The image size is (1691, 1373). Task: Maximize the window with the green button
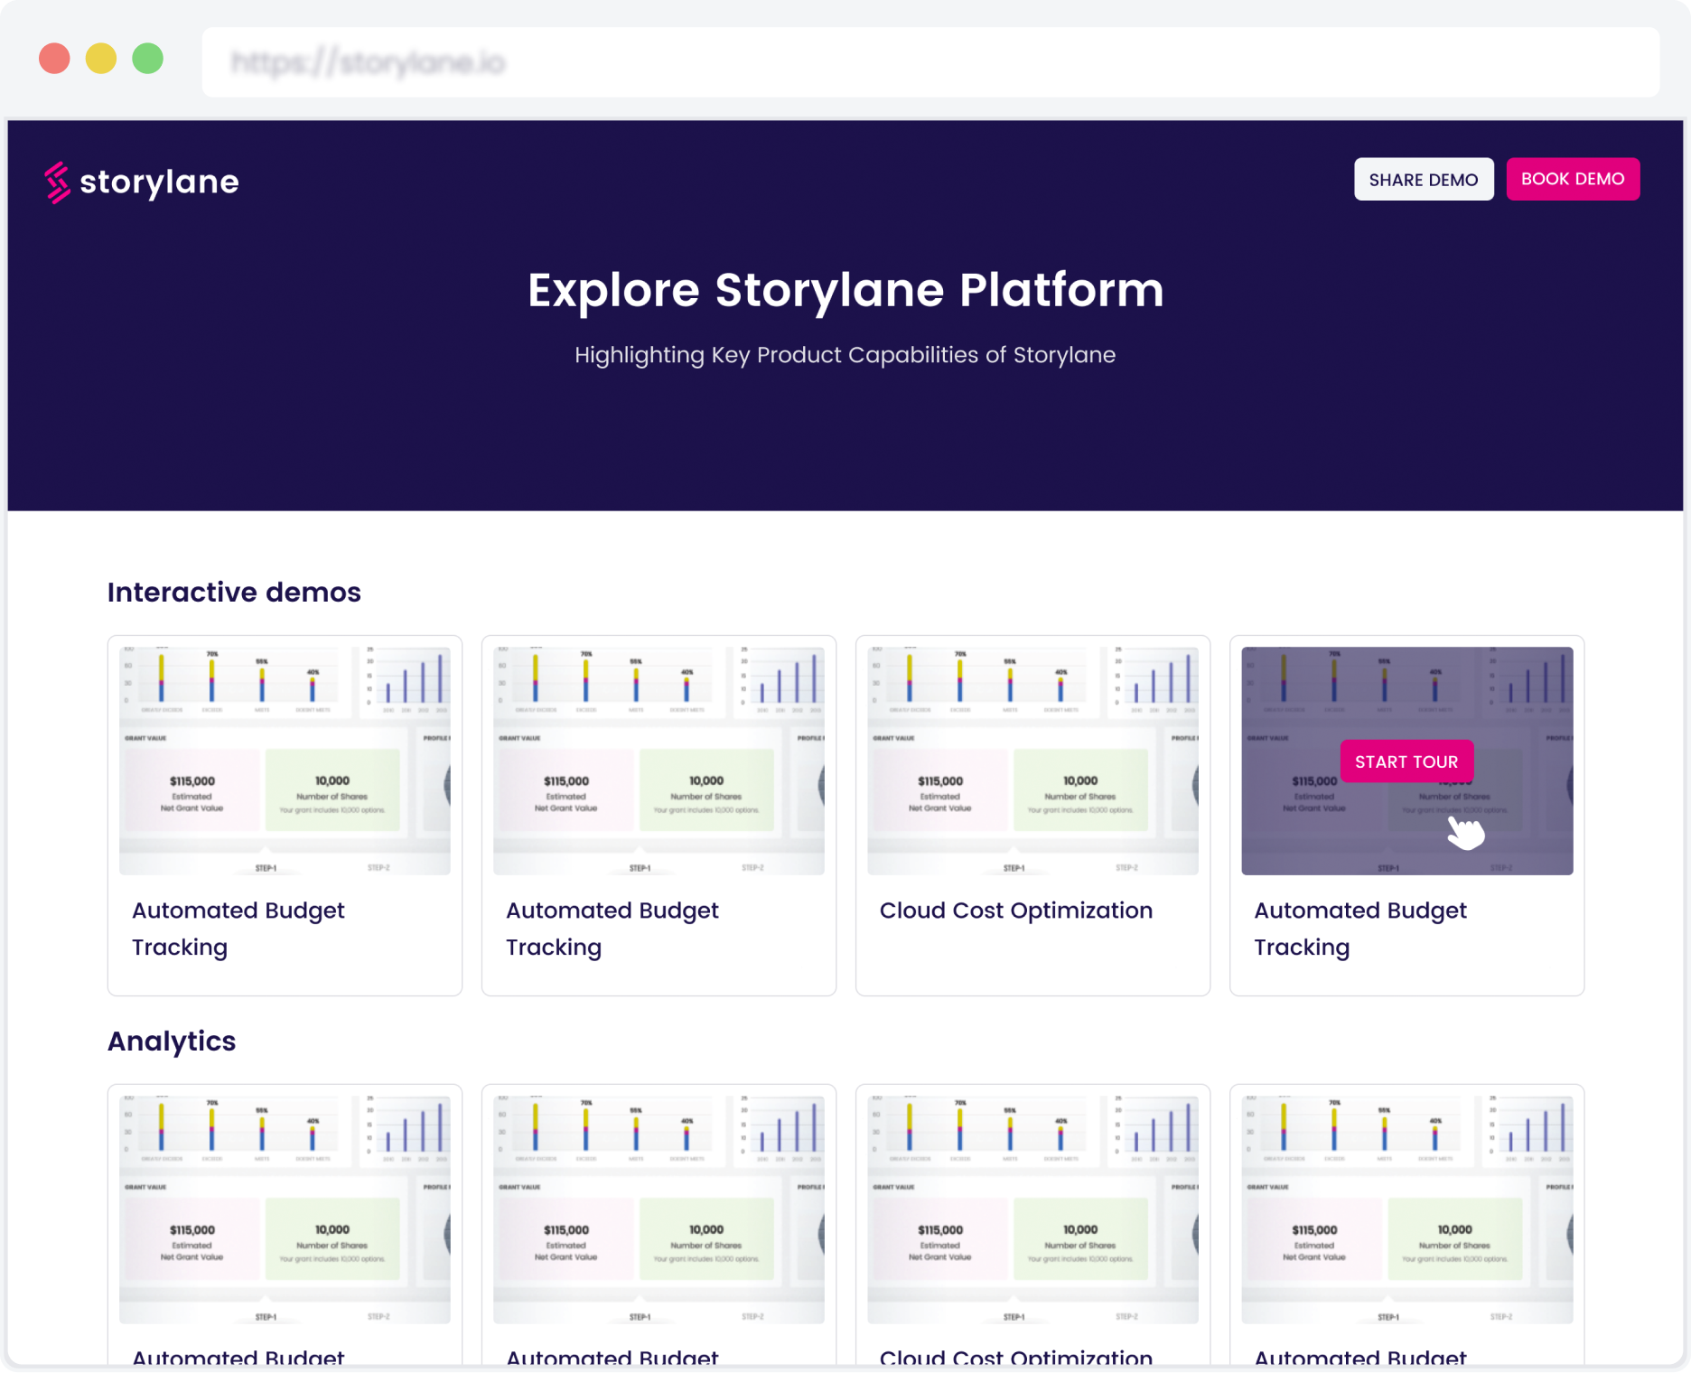coord(148,59)
